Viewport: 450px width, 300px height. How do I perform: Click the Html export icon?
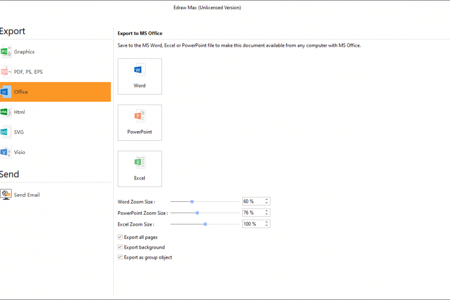(6, 112)
